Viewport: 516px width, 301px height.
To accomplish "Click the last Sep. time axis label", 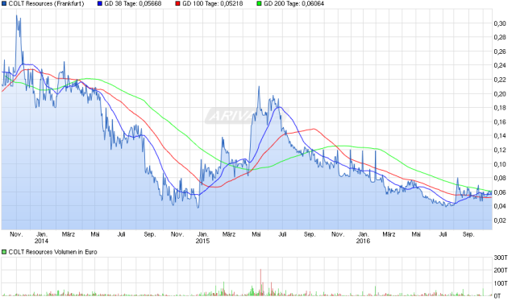I will tap(468, 234).
